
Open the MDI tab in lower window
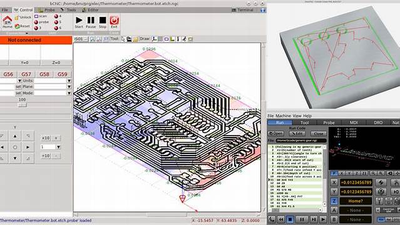[x=353, y=122]
